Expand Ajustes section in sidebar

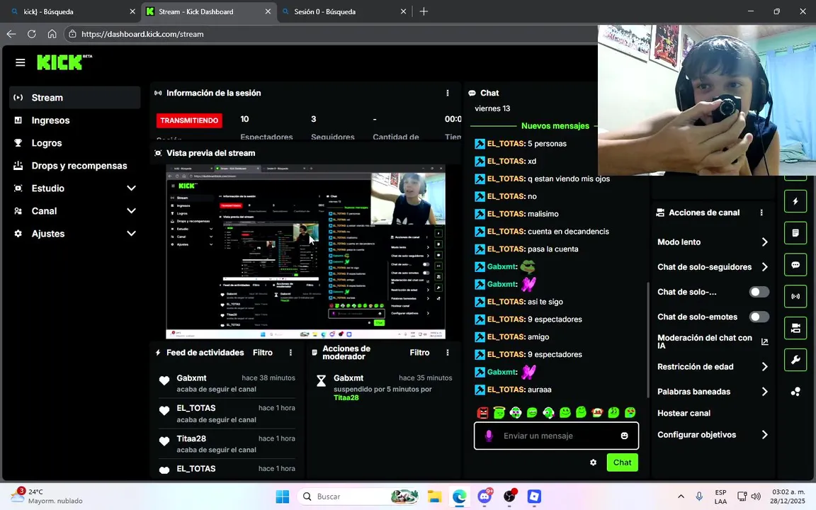[75, 234]
